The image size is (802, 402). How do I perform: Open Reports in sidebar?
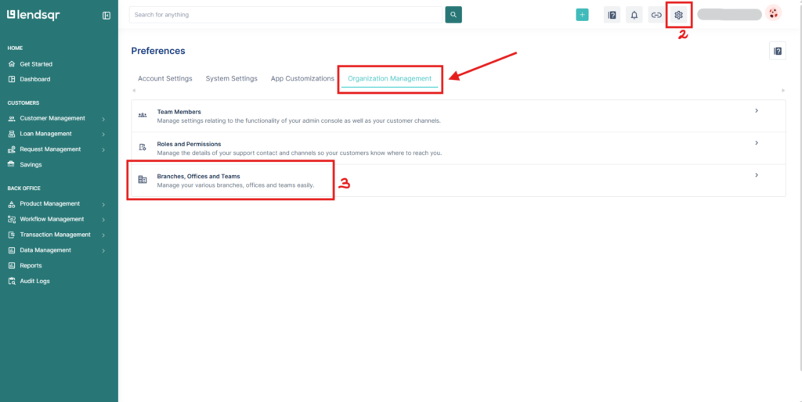pyautogui.click(x=31, y=266)
